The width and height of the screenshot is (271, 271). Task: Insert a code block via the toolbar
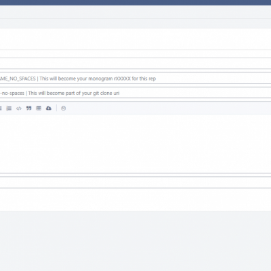click(x=19, y=108)
